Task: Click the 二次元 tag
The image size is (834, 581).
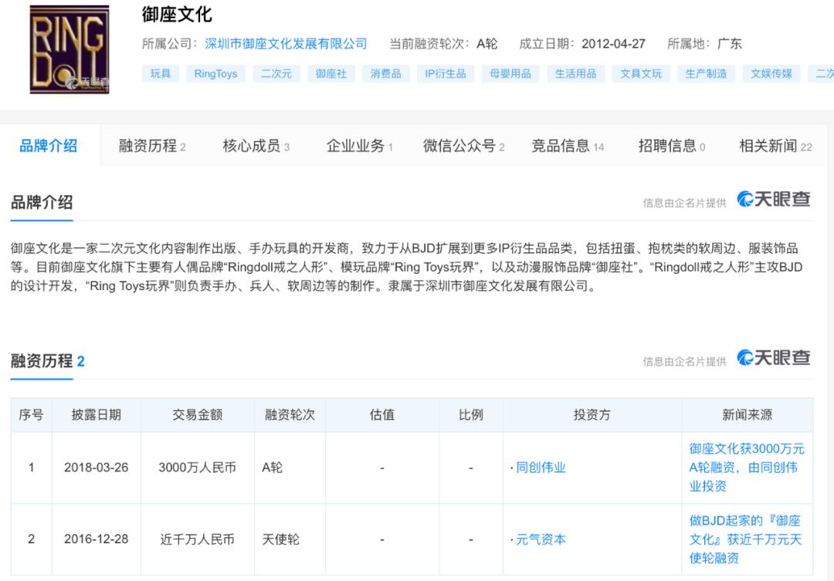Action: [x=276, y=75]
